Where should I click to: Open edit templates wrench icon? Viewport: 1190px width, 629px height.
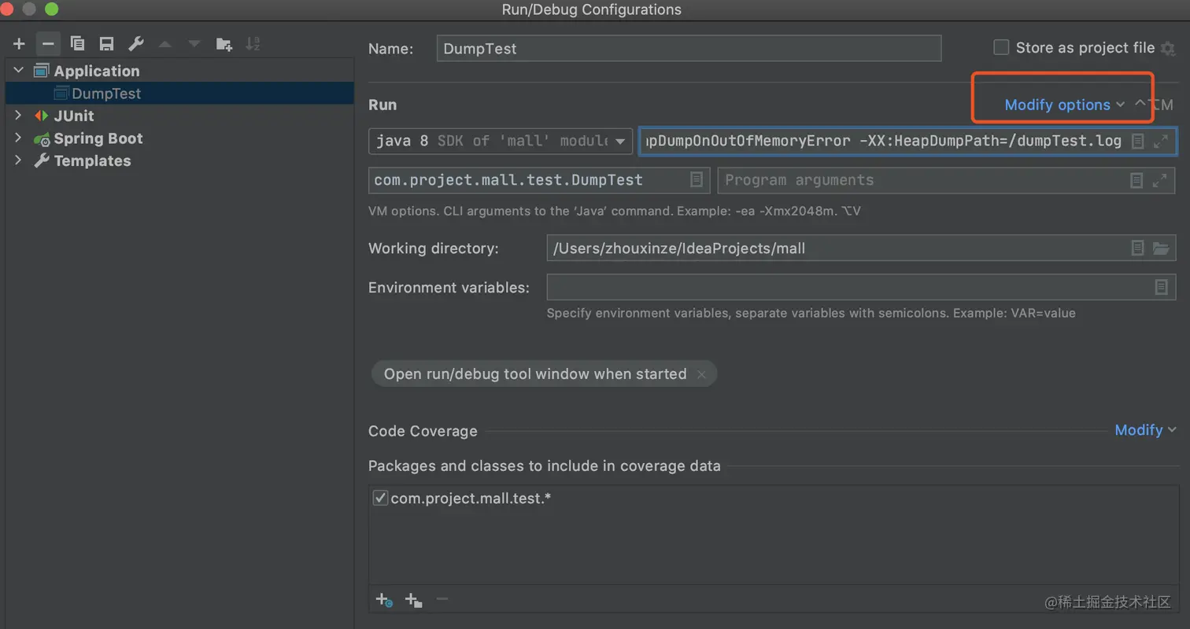click(x=135, y=44)
